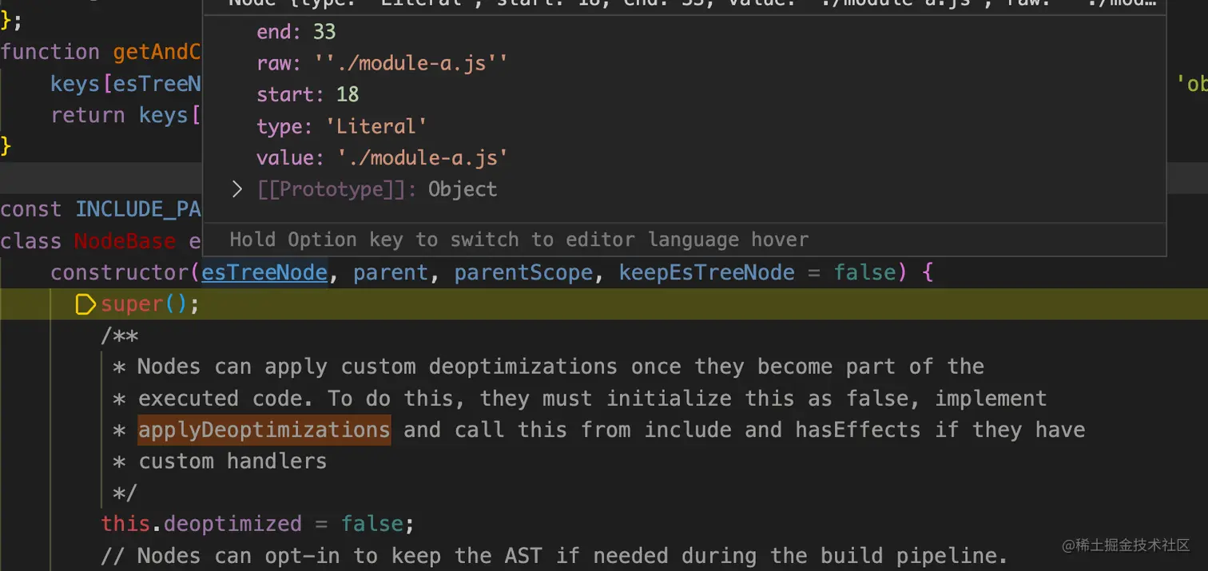Click the 'Hold Option key' hover hint

[519, 240]
